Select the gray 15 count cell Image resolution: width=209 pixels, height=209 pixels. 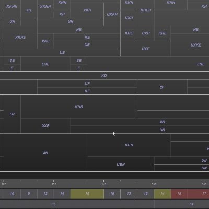click(x=112, y=194)
